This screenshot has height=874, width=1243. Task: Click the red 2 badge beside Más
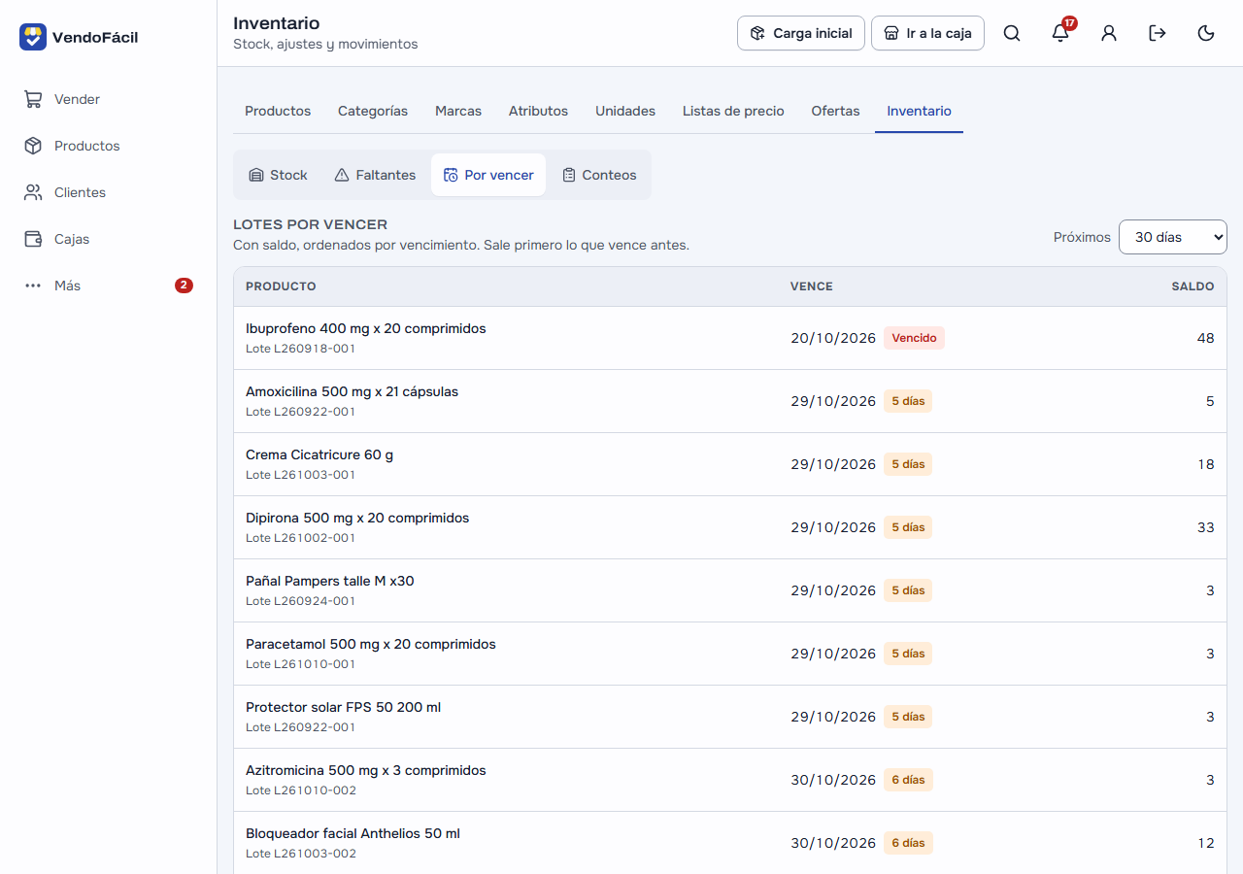[184, 286]
